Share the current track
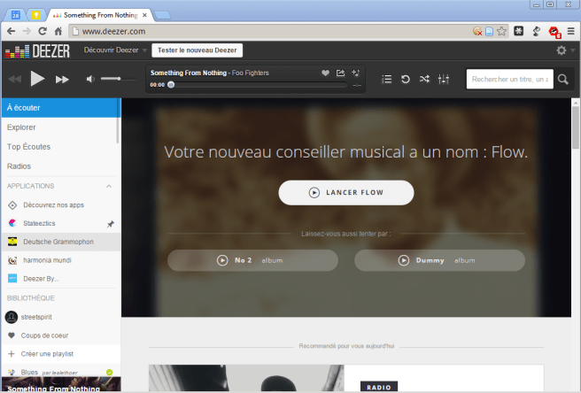Screen dimensions: 581x393 point(340,73)
